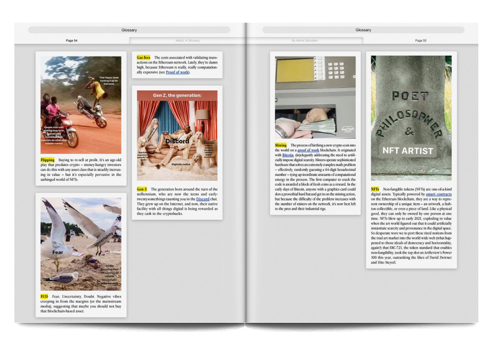Open the motorcycle Flipping meme image
Screen dimensions: 493x347
(81, 105)
